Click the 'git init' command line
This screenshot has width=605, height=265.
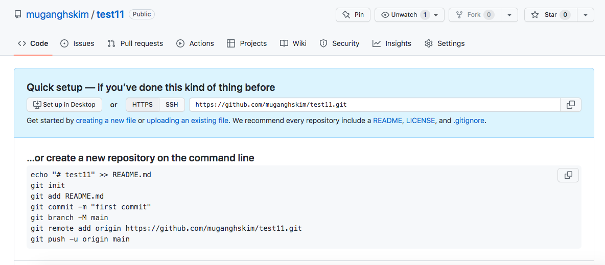click(48, 185)
